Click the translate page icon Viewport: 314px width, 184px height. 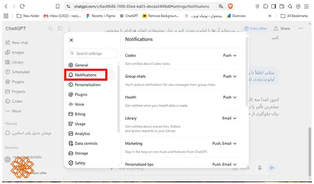coord(221,6)
